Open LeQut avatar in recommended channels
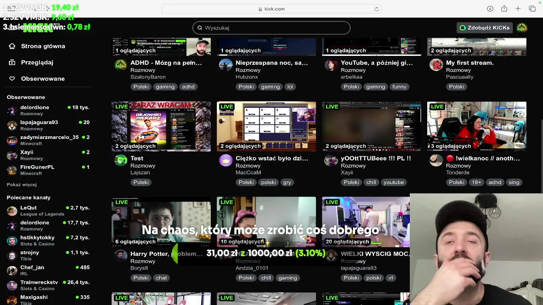 12,211
